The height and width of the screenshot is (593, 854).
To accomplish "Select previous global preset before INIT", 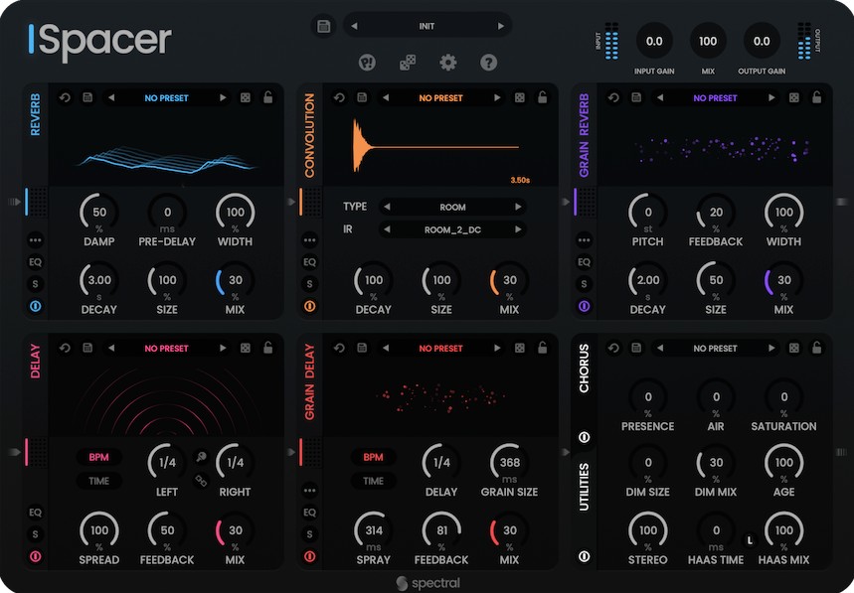I will click(354, 26).
